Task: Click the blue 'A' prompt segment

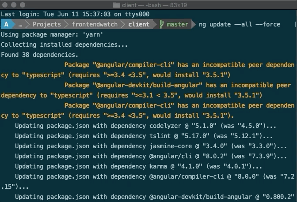Action: pos(7,24)
